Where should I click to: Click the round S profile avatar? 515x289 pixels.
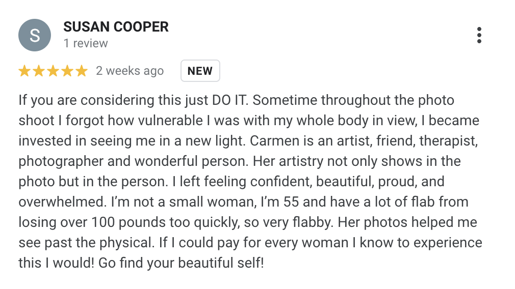(35, 35)
